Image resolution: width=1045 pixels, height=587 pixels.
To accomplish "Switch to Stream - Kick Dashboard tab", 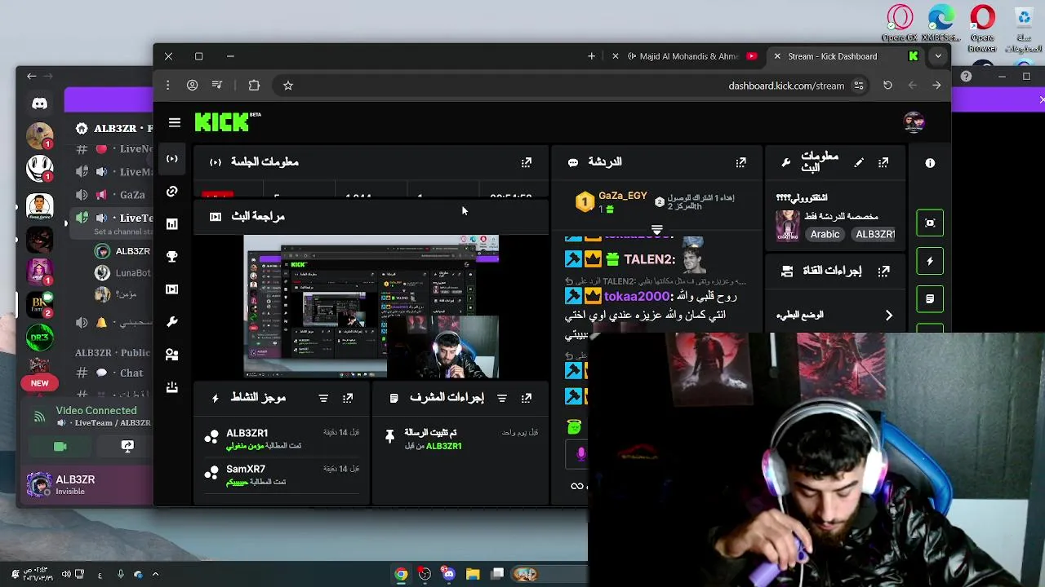I will 833,56.
